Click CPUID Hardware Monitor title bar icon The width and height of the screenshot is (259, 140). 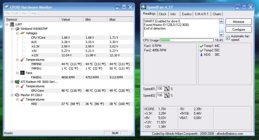click(7, 7)
